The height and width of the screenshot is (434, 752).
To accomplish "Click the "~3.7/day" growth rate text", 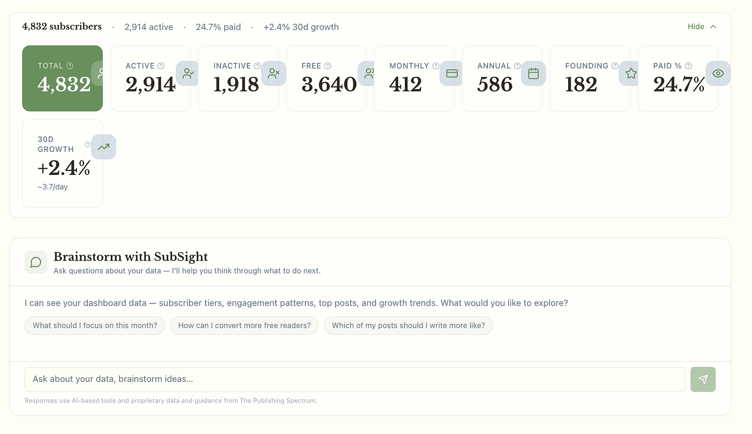I will 53,187.
